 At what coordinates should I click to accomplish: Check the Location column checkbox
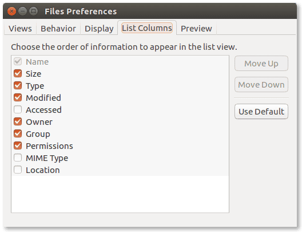[x=18, y=170]
